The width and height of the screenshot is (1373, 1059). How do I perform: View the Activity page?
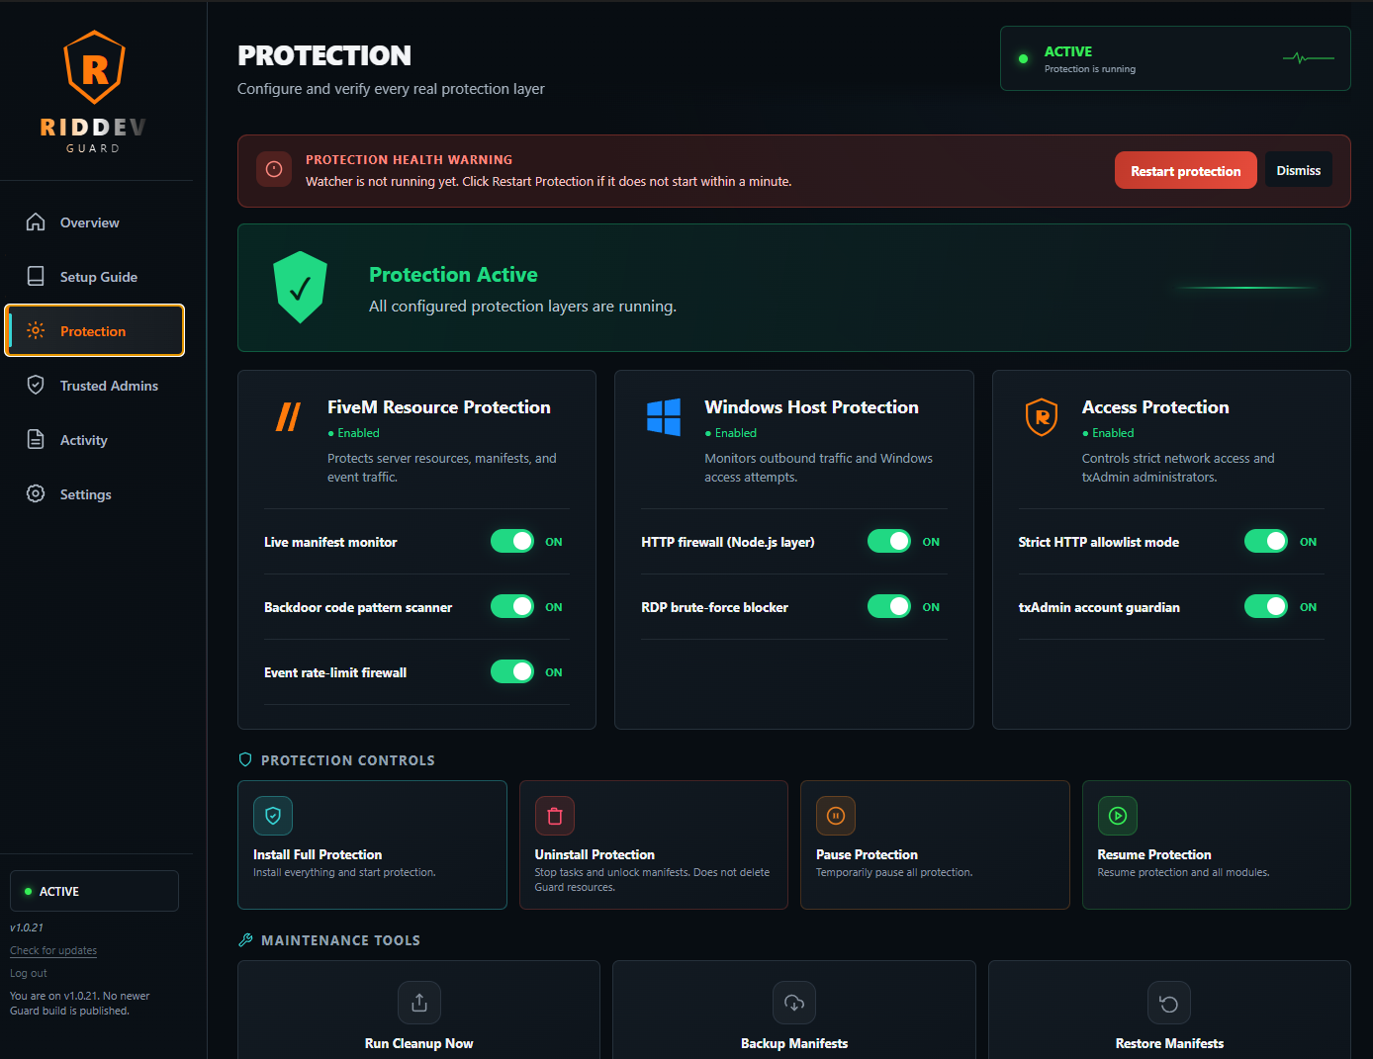pyautogui.click(x=95, y=440)
